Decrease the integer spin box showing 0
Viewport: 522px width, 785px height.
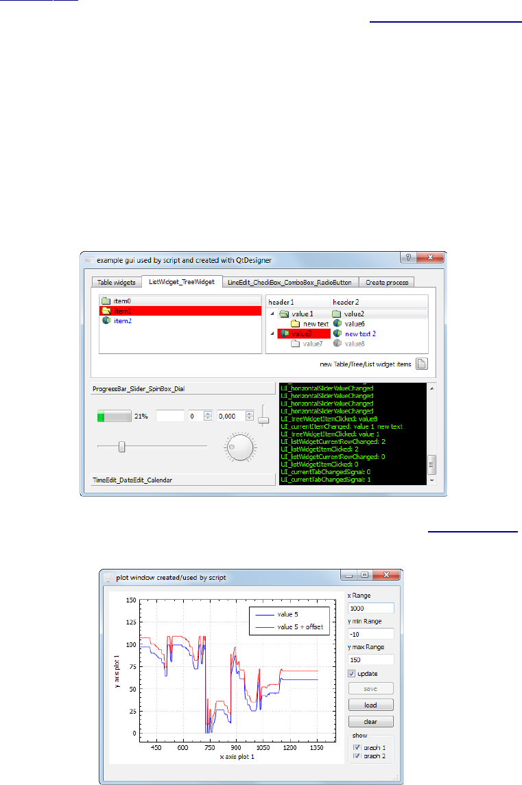click(x=208, y=419)
